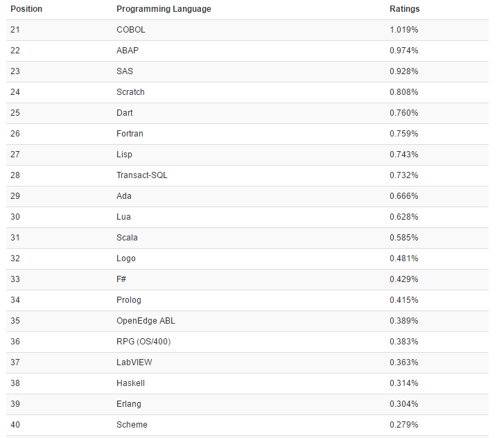Screen dimensions: 497x438
Task: Click the Fortran language entry
Action: click(130, 134)
